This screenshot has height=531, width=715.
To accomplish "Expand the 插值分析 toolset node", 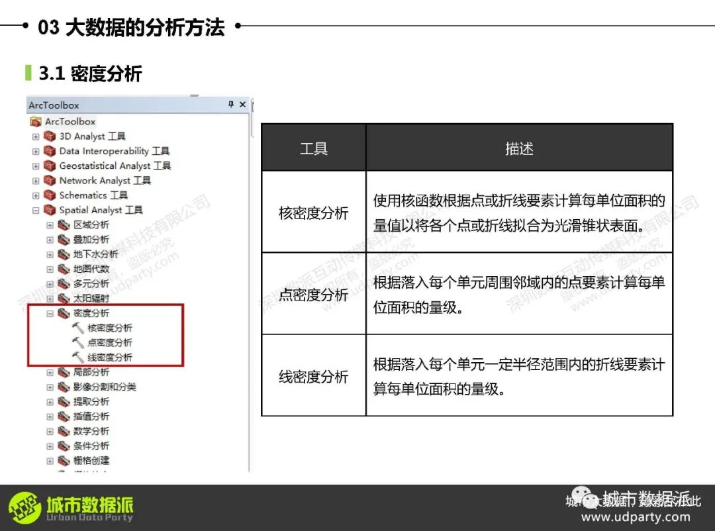I will (50, 417).
